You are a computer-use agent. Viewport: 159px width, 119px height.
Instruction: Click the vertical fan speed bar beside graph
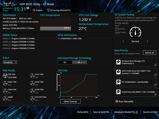57,82
